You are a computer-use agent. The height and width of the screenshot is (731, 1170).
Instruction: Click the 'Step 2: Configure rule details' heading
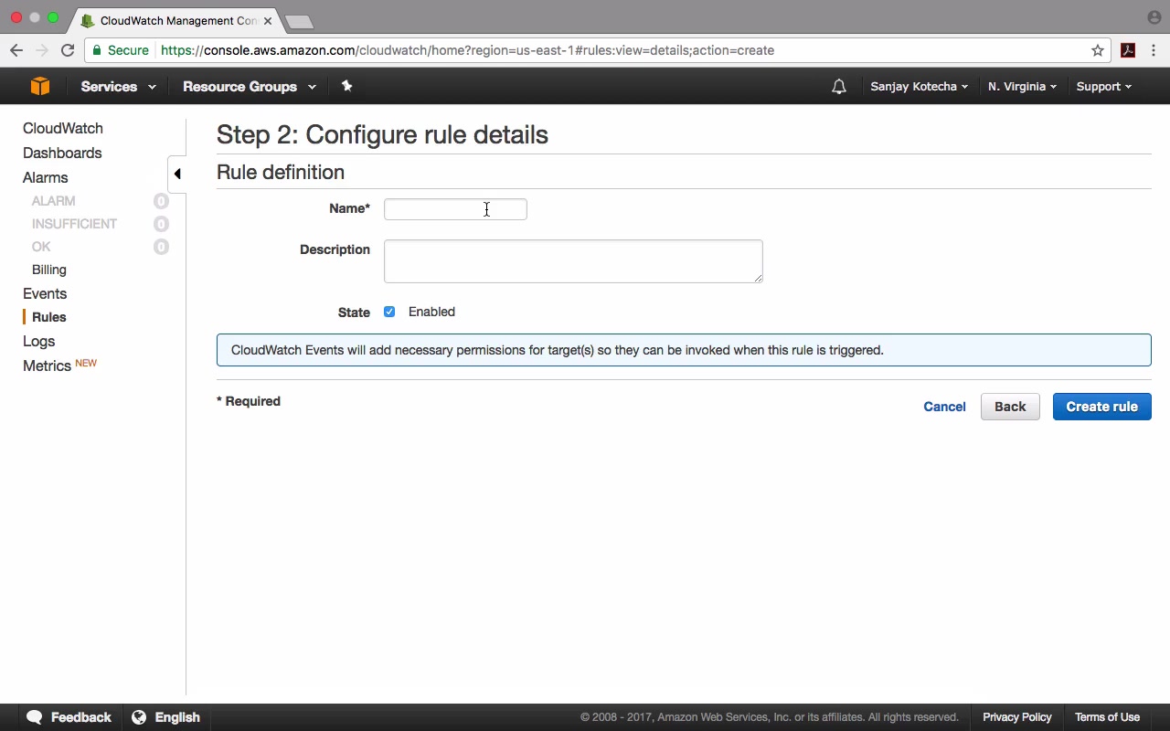pos(382,134)
